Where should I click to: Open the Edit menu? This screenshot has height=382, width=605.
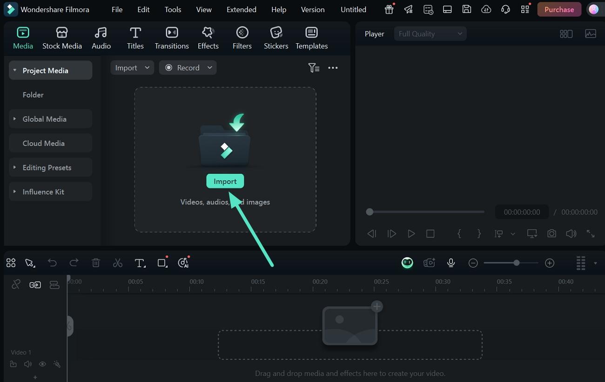pos(144,9)
